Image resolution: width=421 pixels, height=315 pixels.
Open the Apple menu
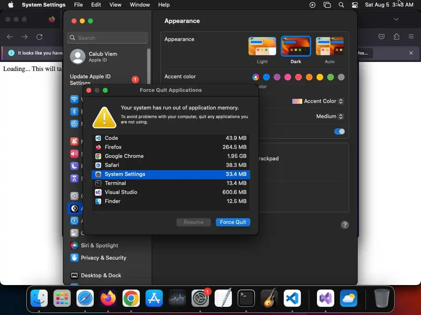pyautogui.click(x=11, y=5)
